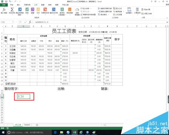Screen dimensions: 169x135
Task: Select the Sheet3 worksheet tab
Action: [x=27, y=125]
